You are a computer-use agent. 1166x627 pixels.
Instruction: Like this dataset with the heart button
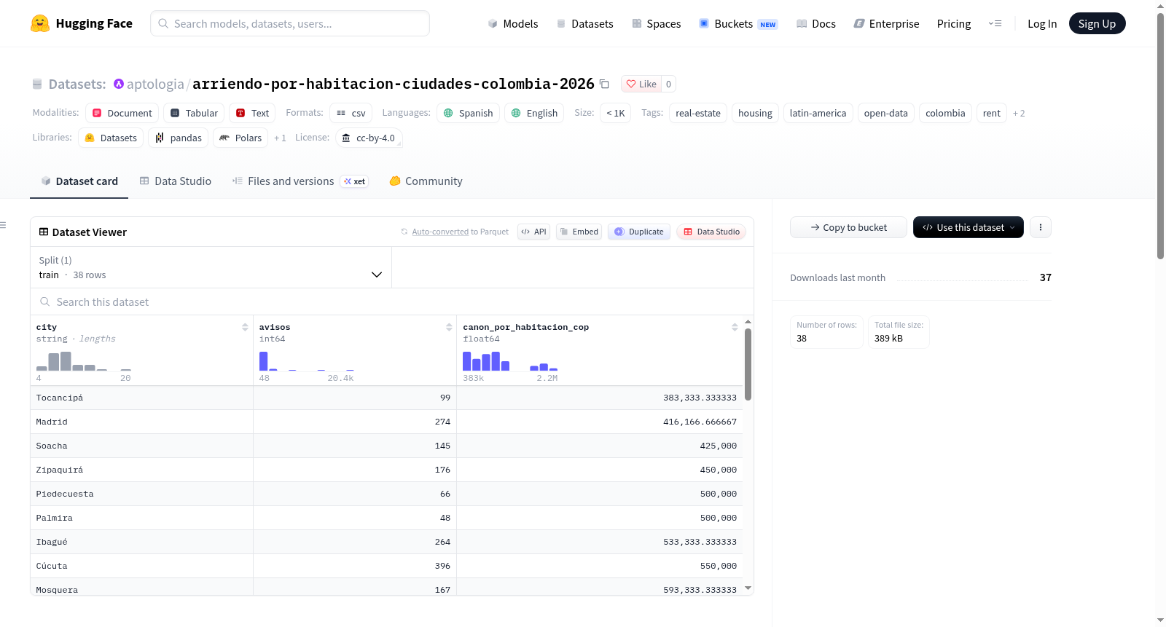coord(641,84)
